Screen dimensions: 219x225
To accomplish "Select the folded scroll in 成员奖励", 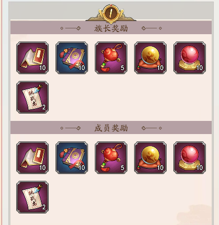I will (32, 158).
